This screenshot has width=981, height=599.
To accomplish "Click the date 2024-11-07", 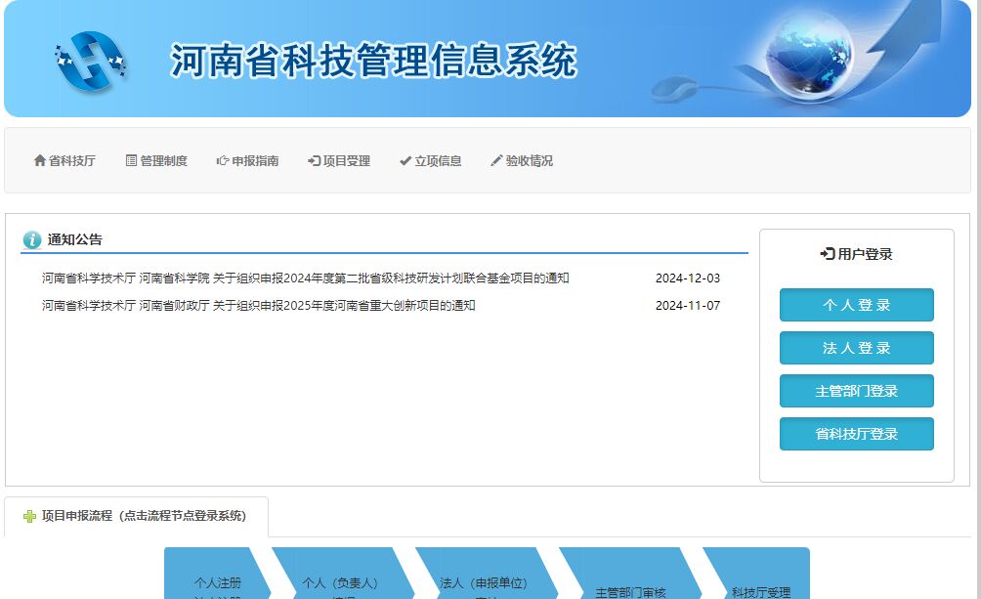I will coord(688,306).
